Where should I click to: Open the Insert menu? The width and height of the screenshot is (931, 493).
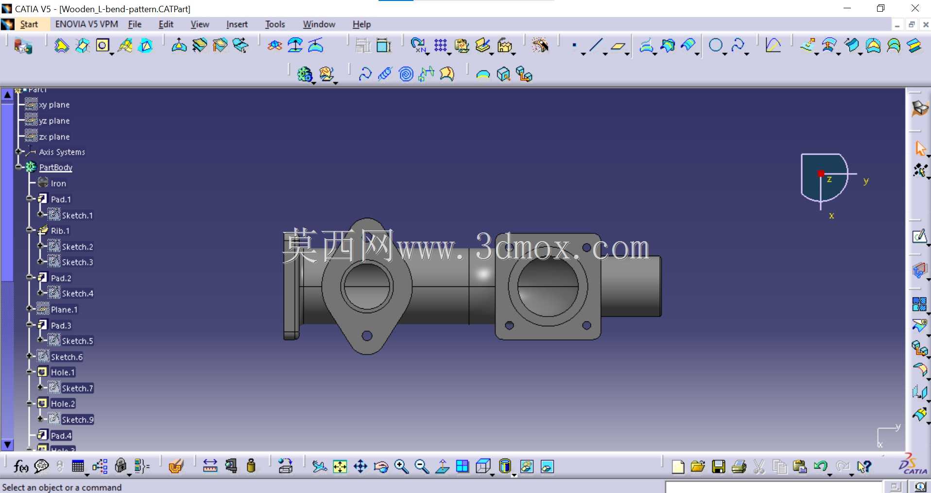[x=237, y=24]
